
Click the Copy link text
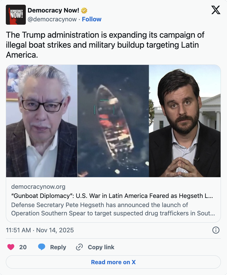click(x=101, y=247)
